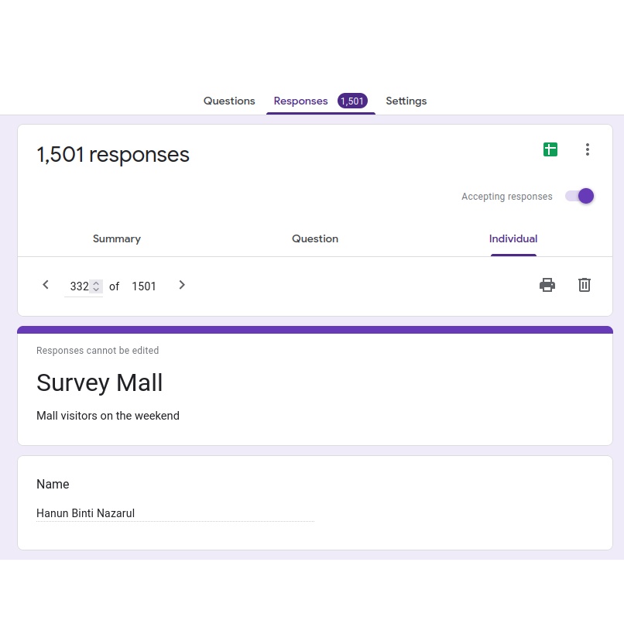Click the 1,501 badge beside Responses
The image size is (624, 624).
tap(352, 101)
